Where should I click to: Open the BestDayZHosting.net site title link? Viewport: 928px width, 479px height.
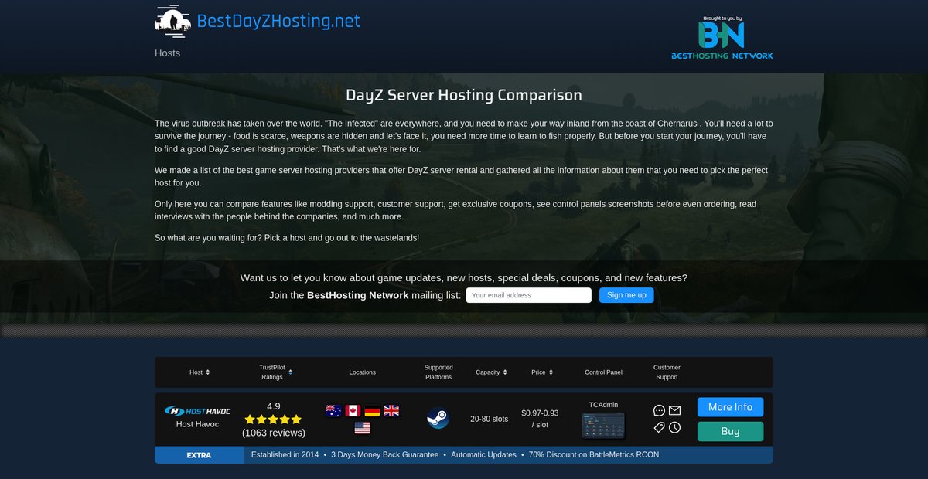coord(278,21)
